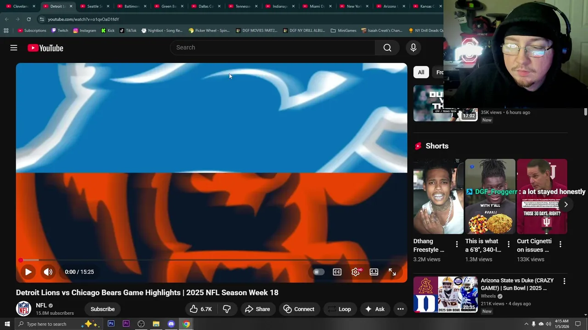Image resolution: width=588 pixels, height=330 pixels.
Task: Open the NFL channel avatar
Action: pyautogui.click(x=23, y=308)
